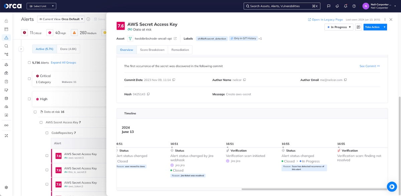Screen dimensions: 401x196
Task: Open the database stack icon in sidebar
Action: tap(6, 98)
